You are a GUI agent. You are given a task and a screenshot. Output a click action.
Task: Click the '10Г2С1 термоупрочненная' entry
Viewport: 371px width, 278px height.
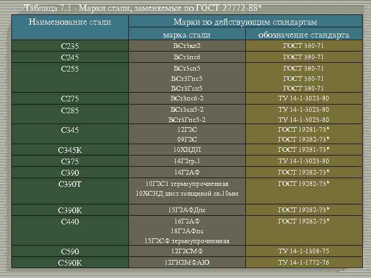pos(187,184)
